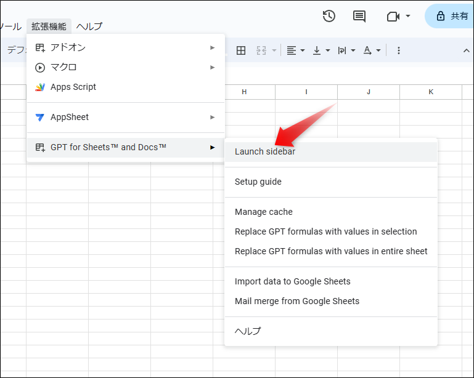This screenshot has width=474, height=378.
Task: Select GPT for Sheets and Docs item
Action: [x=126, y=147]
